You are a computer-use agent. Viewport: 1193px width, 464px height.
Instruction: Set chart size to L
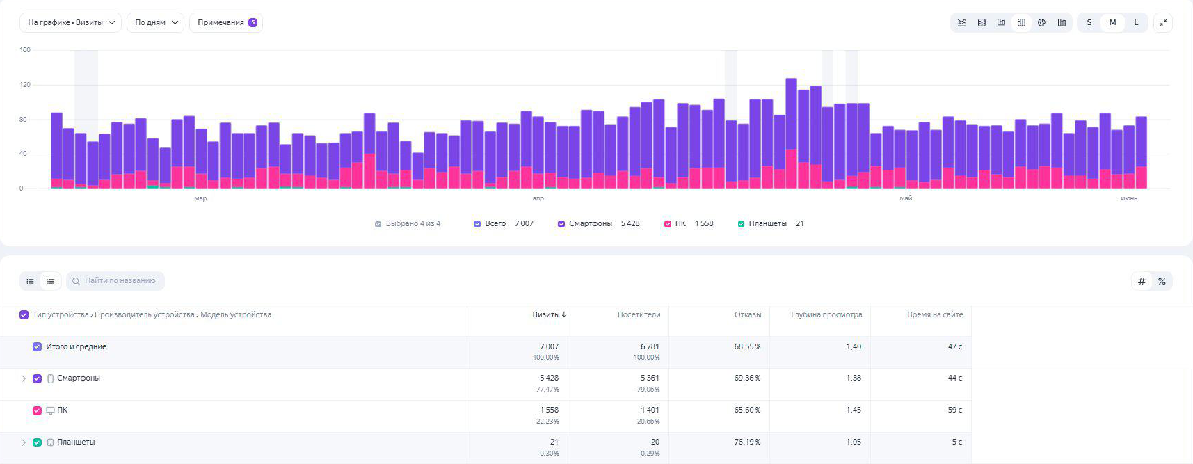[1137, 23]
